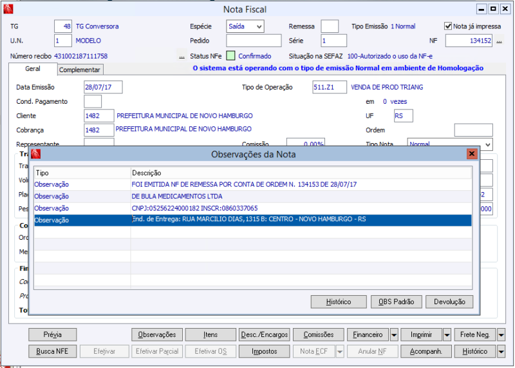
Task: Click the Cobrança code field 1482
Action: [x=99, y=130]
